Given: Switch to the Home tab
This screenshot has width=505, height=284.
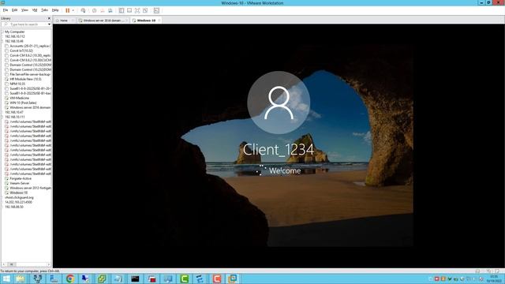Looking at the screenshot, I should tap(63, 21).
